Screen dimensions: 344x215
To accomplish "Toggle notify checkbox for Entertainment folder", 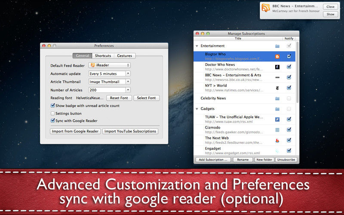I will 289,46.
